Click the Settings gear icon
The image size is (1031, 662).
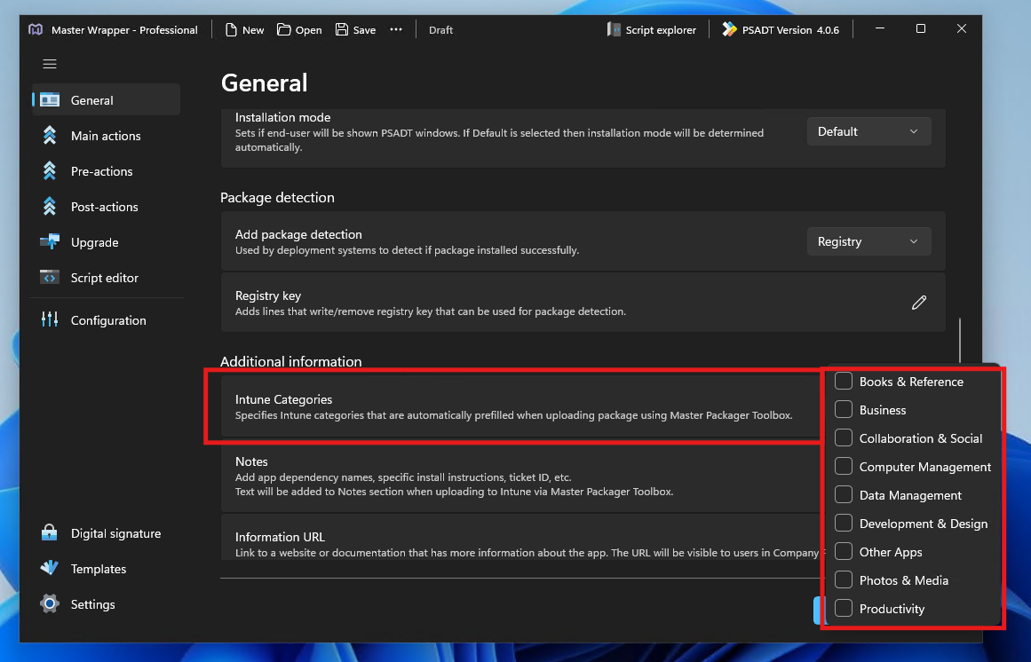click(x=50, y=603)
